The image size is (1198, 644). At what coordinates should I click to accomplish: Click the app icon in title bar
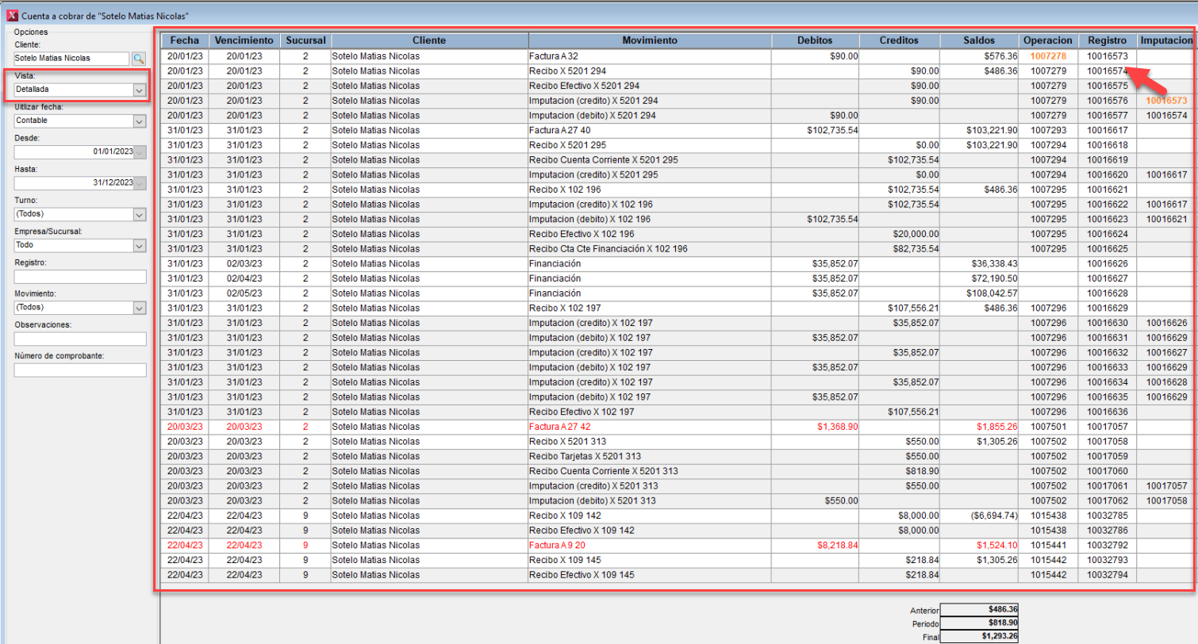12,15
